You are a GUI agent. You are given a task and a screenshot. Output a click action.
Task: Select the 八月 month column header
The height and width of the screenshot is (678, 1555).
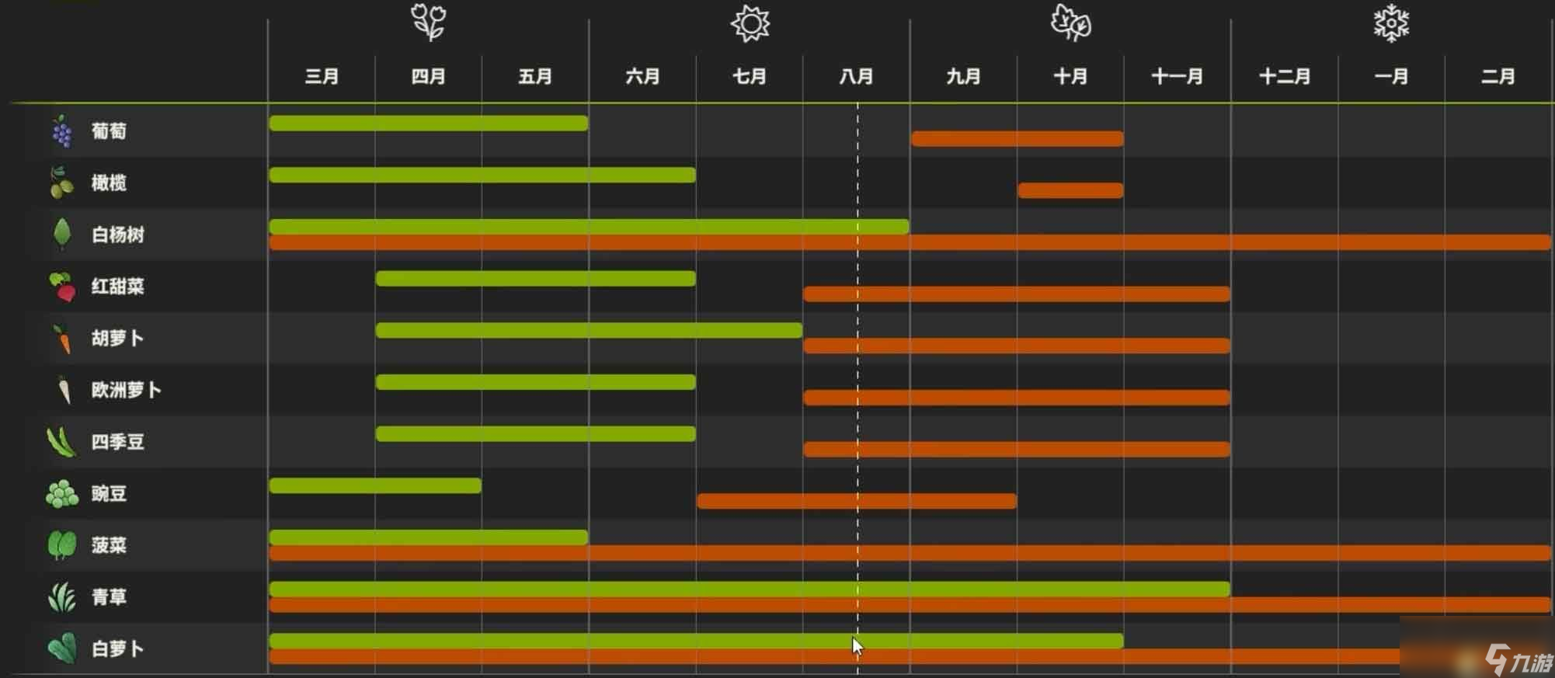(856, 76)
